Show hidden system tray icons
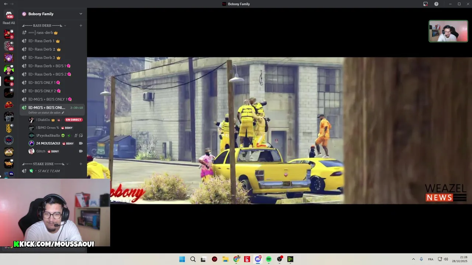Image resolution: width=472 pixels, height=265 pixels. (413, 259)
